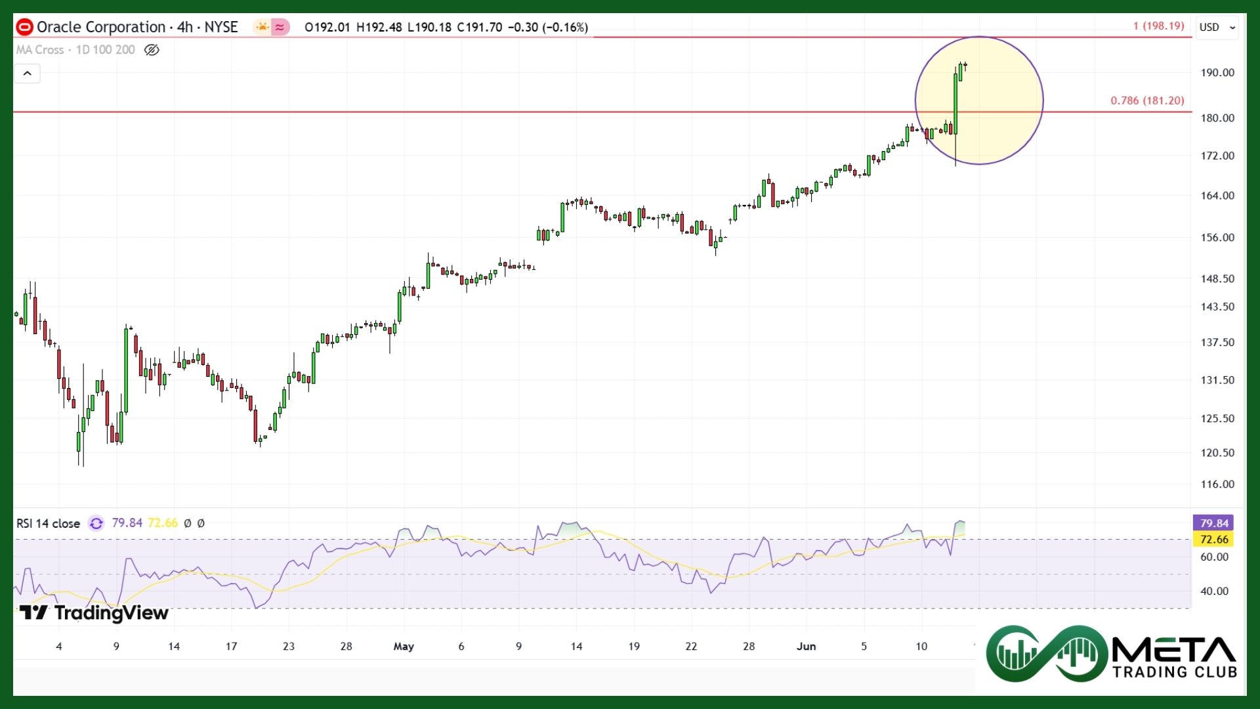1260x709 pixels.
Task: Click the yellow 72.66 RSI axis tag
Action: click(x=1213, y=540)
